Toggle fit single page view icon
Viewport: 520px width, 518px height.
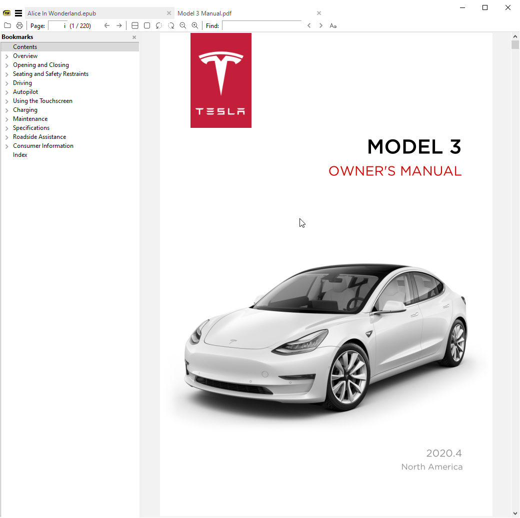click(147, 25)
